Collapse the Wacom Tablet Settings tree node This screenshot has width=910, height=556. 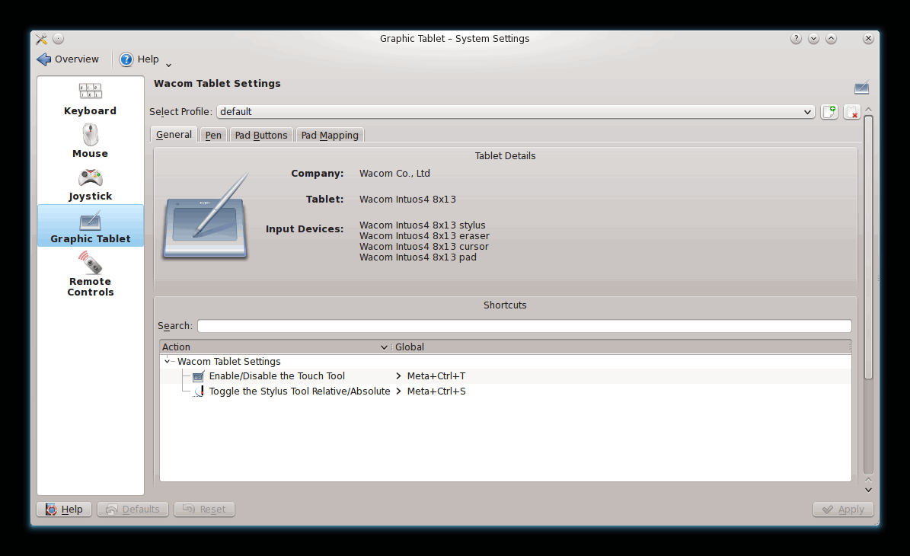(167, 361)
